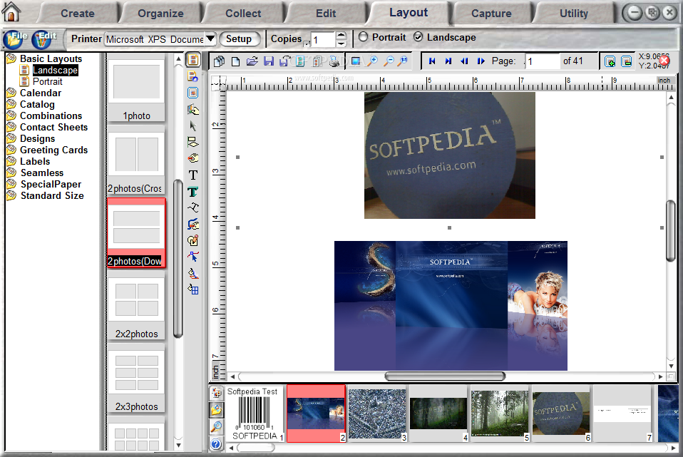This screenshot has height=457, width=683.
Task: Go to the first page
Action: tap(432, 61)
